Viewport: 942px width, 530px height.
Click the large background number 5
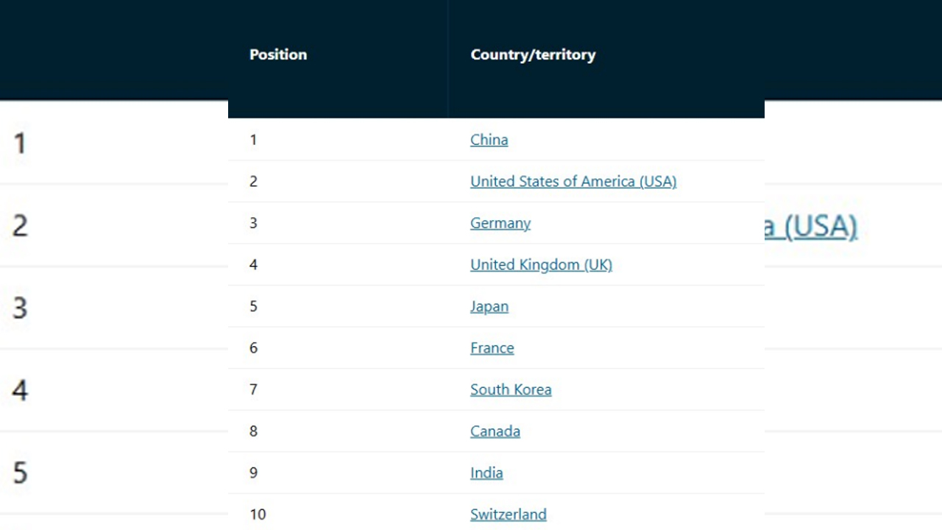click(x=20, y=473)
